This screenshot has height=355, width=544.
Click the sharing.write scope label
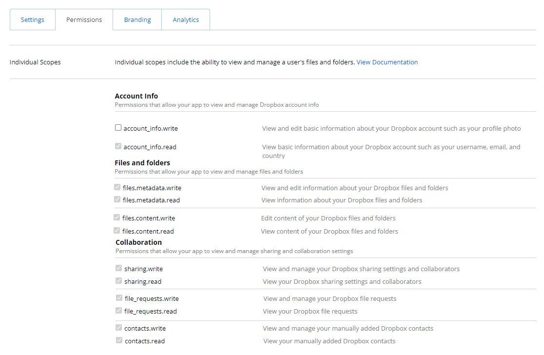click(x=143, y=269)
